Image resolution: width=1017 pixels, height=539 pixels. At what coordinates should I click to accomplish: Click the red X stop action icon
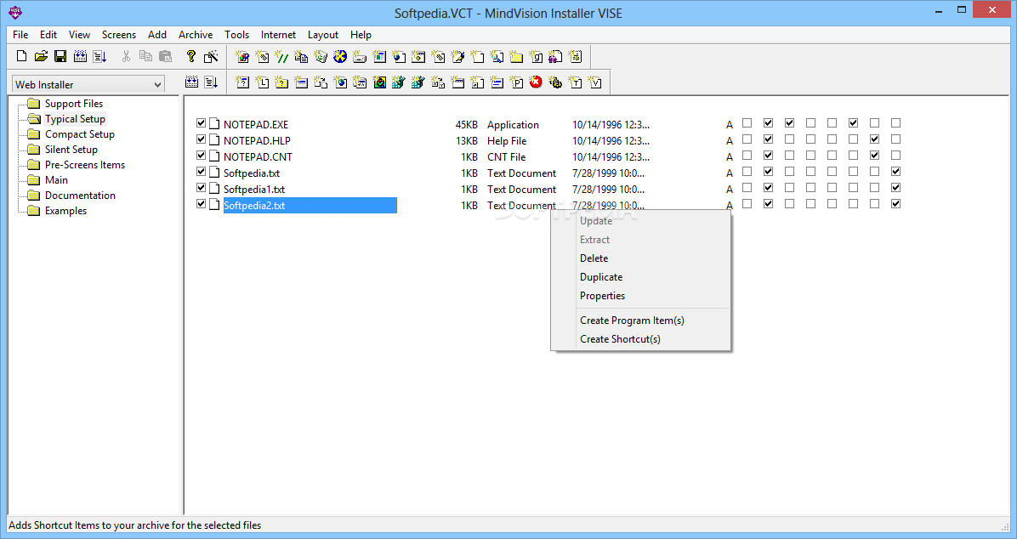536,82
